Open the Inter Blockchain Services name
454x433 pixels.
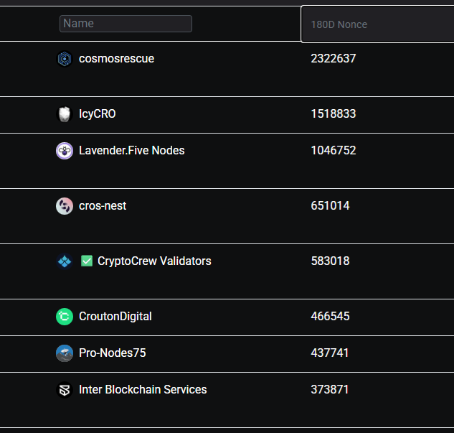click(143, 390)
